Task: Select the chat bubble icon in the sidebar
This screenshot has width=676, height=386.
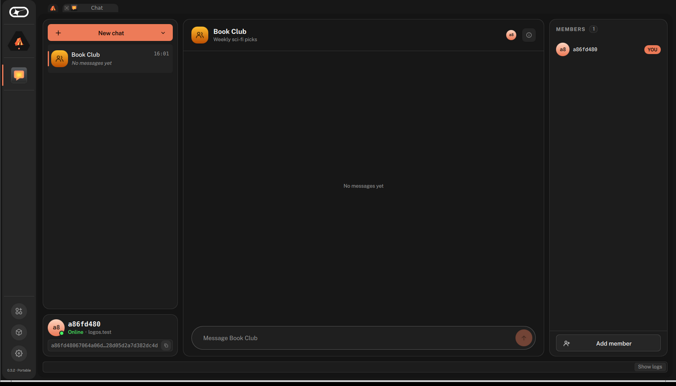Action: [19, 75]
